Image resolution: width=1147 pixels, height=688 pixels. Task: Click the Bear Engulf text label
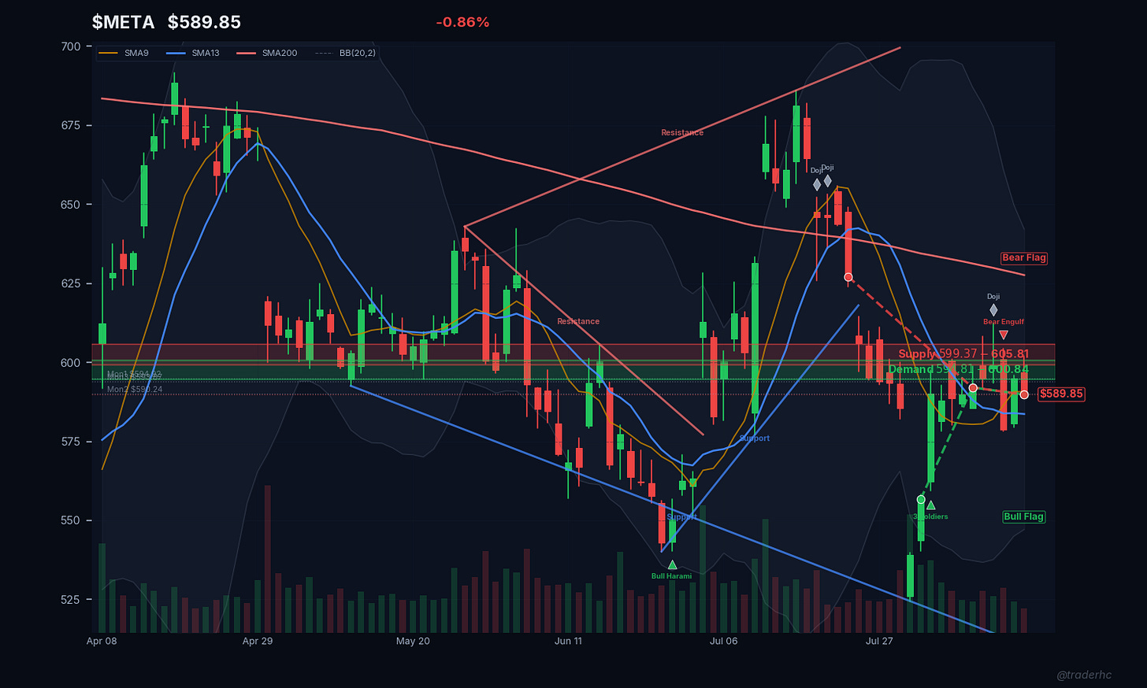point(1004,322)
